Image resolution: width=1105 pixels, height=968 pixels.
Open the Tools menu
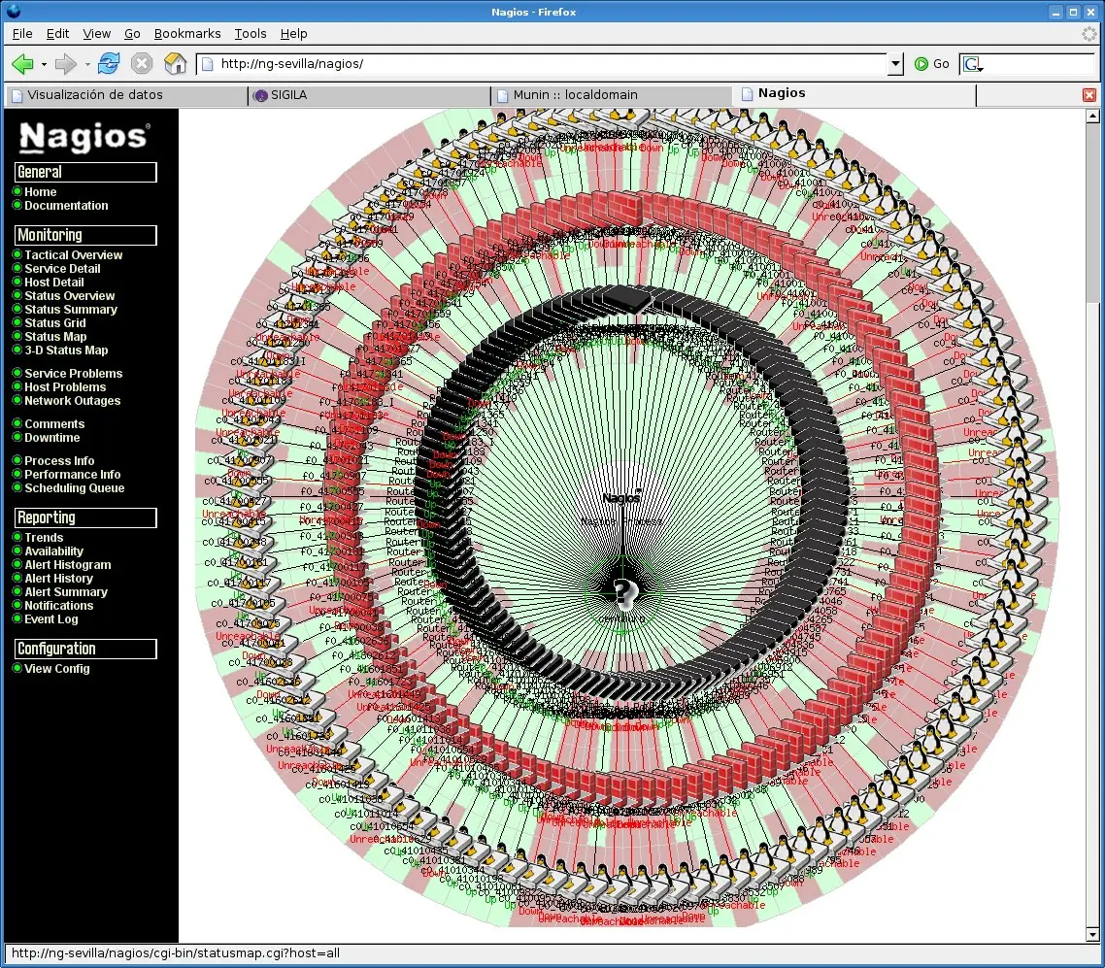[251, 34]
